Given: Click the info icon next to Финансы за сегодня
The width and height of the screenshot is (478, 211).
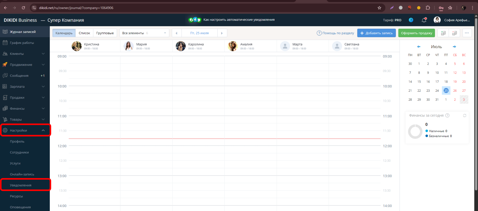Looking at the screenshot, I should pyautogui.click(x=447, y=115).
